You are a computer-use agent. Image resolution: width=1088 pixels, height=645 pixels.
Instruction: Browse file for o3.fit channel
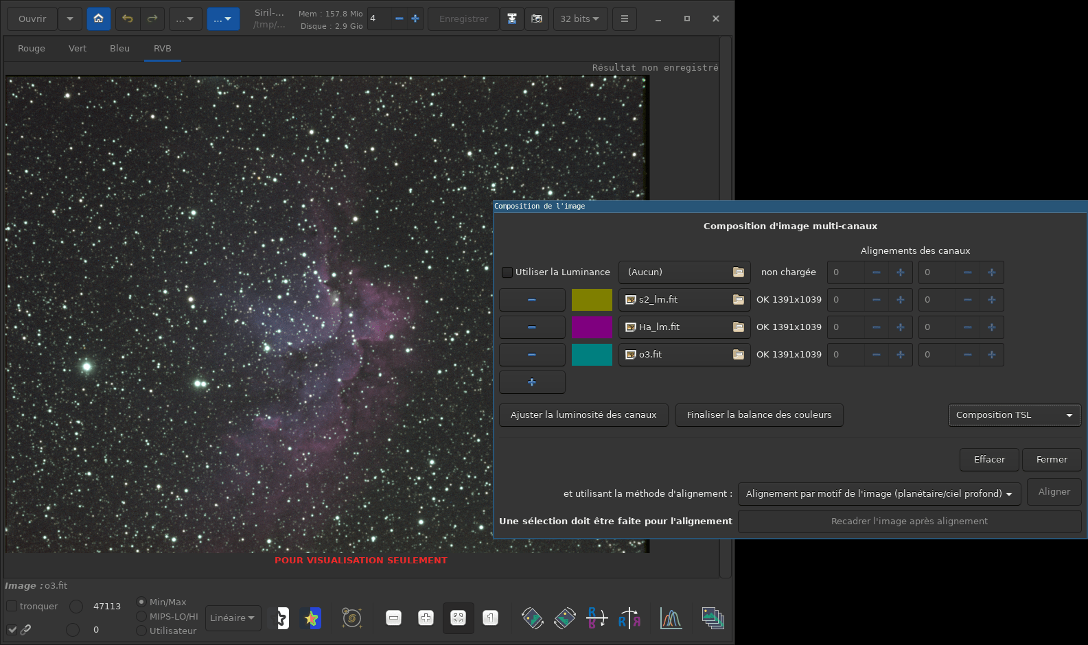tap(739, 355)
